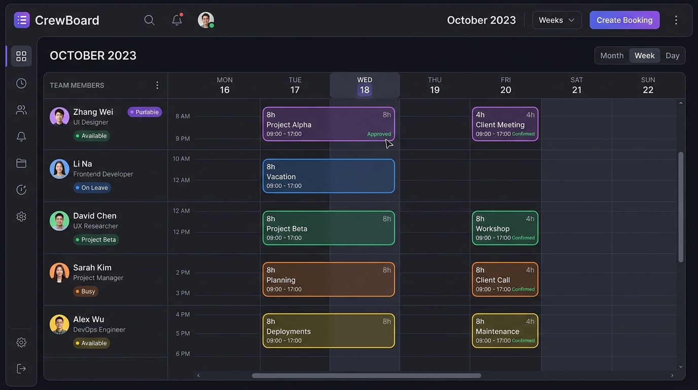The image size is (698, 390).
Task: Click the horizontal scrollbar thumb
Action: (366, 376)
